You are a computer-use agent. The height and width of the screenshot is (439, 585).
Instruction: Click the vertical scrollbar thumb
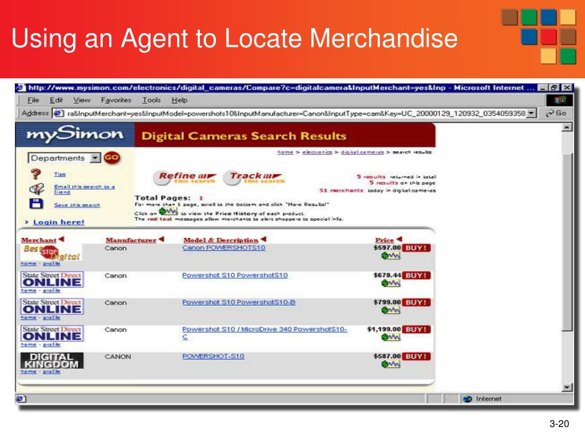click(x=567, y=242)
